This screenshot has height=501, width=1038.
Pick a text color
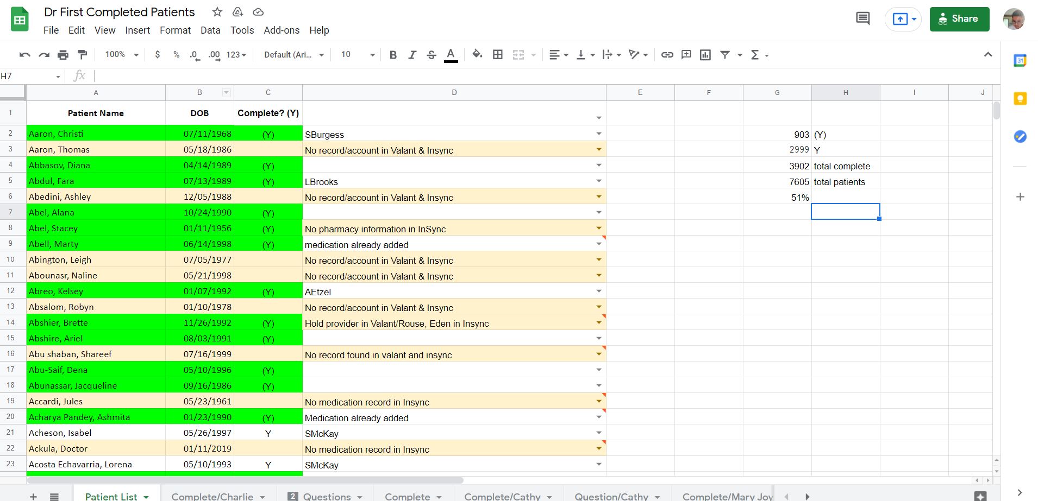pyautogui.click(x=451, y=55)
